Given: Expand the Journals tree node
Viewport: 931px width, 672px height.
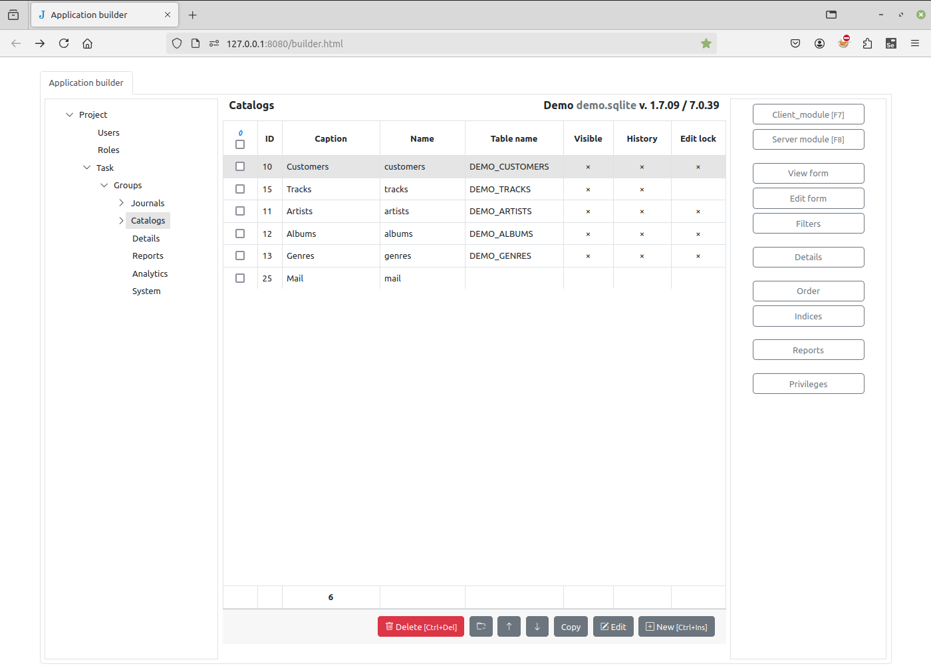Looking at the screenshot, I should point(121,203).
